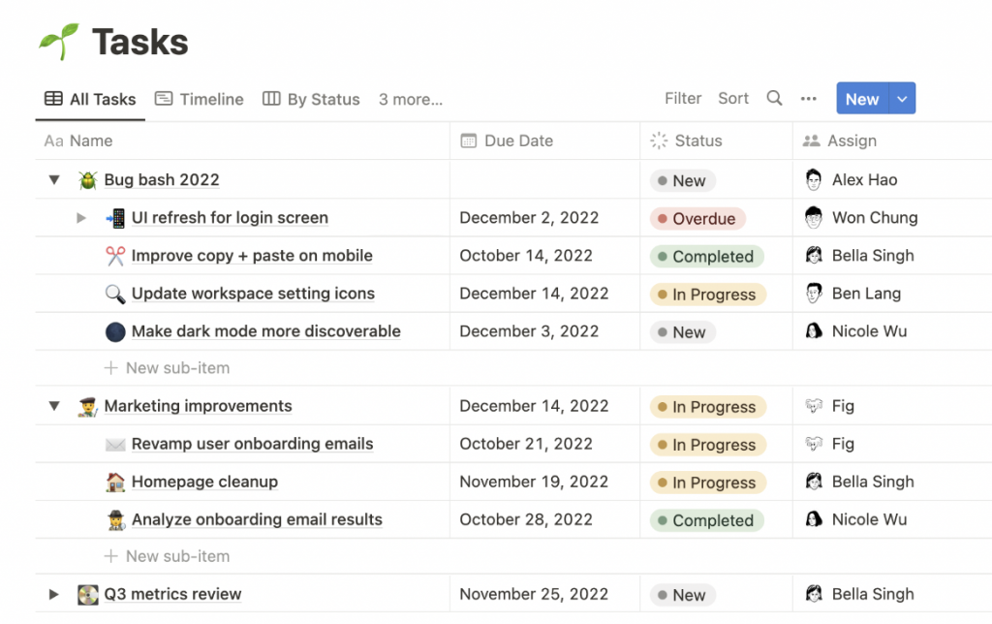Click the moon icon for dark mode task

pos(115,331)
